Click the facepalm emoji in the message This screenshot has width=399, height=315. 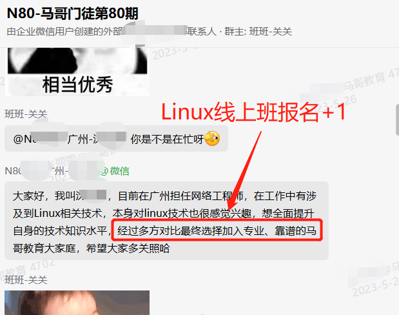pos(211,139)
